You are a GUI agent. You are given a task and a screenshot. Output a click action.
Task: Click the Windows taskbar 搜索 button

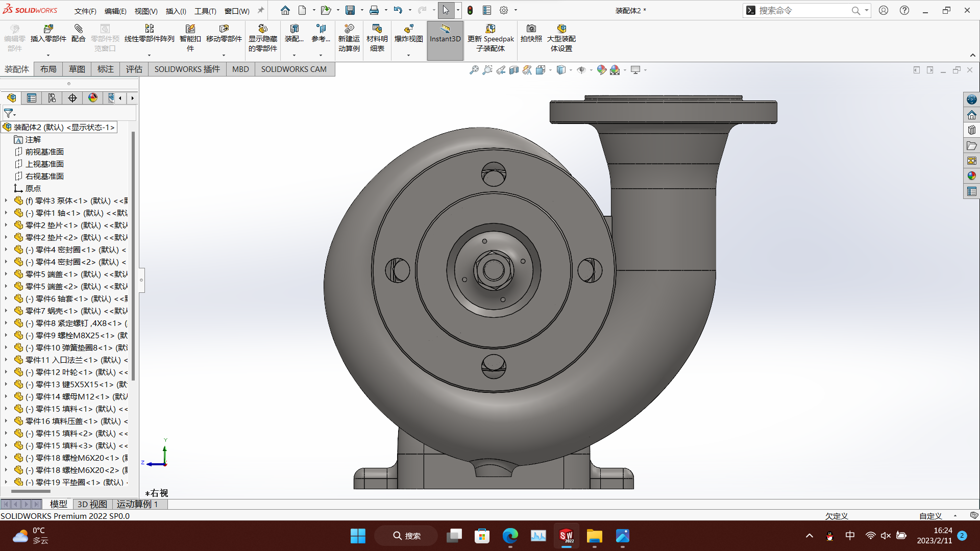tap(406, 536)
